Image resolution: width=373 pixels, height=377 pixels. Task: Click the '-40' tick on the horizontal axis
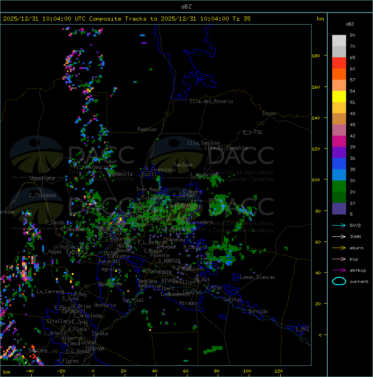[x=30, y=371]
